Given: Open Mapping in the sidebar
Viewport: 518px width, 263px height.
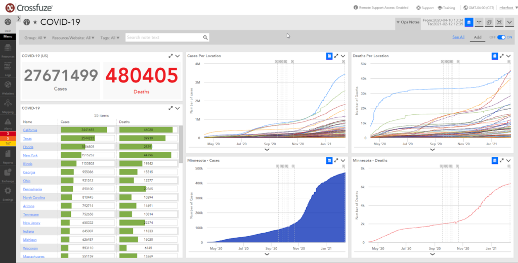Looking at the screenshot, I should (x=8, y=106).
